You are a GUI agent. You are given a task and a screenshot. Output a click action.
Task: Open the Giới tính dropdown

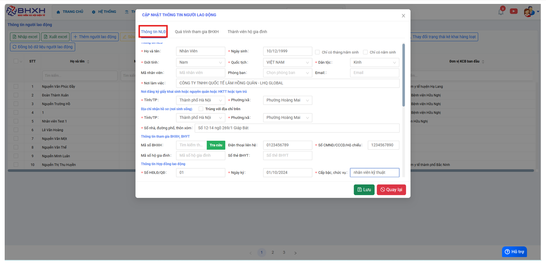pos(200,63)
